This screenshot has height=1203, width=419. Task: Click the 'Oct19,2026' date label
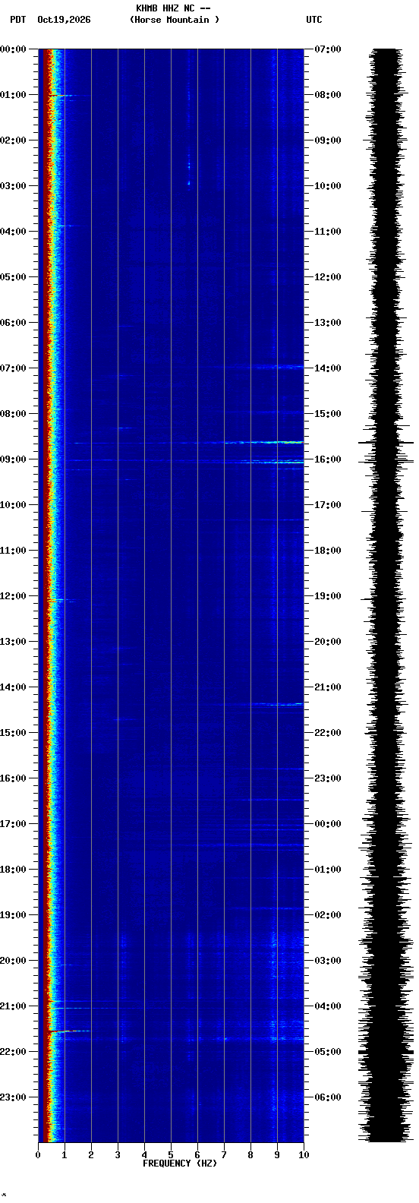64,20
